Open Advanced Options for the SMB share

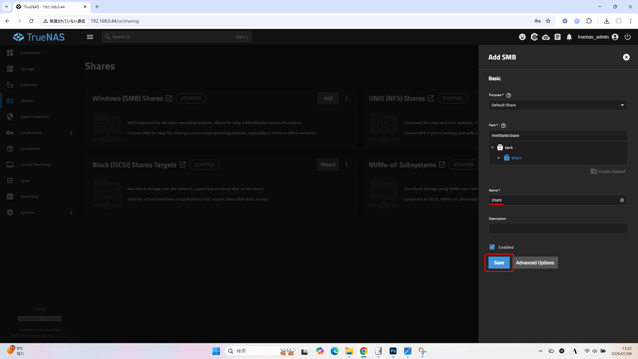535,263
